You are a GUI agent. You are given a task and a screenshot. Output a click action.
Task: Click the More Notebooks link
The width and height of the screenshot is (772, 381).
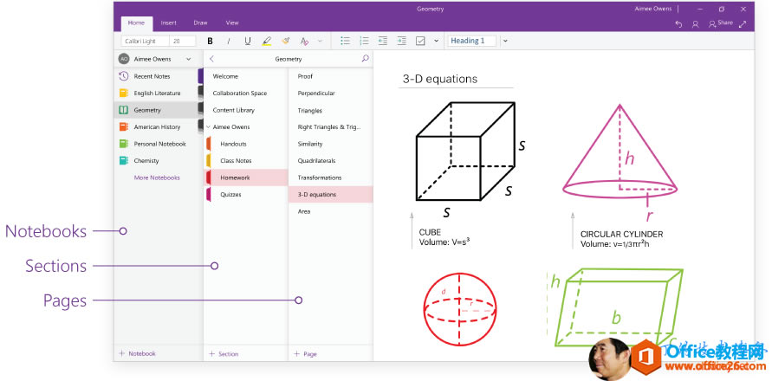tap(157, 178)
